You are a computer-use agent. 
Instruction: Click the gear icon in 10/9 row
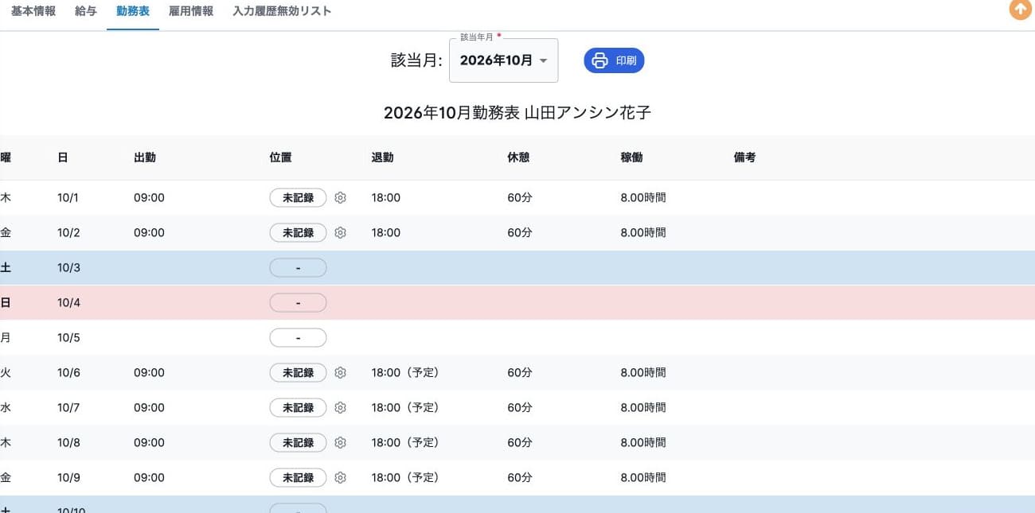click(x=340, y=478)
